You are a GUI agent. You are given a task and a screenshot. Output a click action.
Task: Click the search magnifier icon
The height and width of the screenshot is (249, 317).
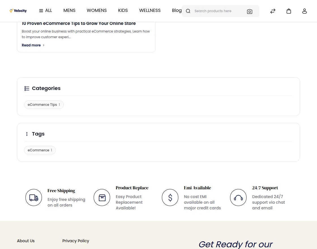pos(188,11)
